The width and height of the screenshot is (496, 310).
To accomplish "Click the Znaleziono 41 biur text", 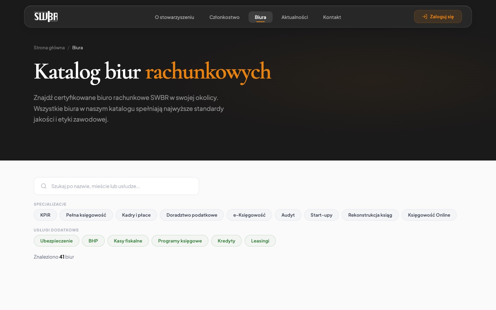I will coord(54,257).
